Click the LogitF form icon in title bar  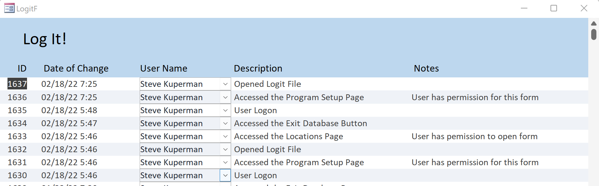(9, 8)
